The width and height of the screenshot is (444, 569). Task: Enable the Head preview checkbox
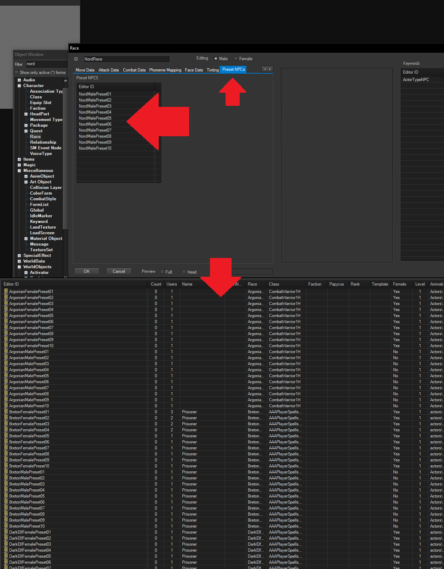[x=184, y=272]
